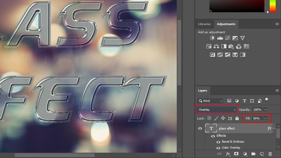Filter layers by type layers
The width and height of the screenshot is (281, 158).
pos(245,101)
